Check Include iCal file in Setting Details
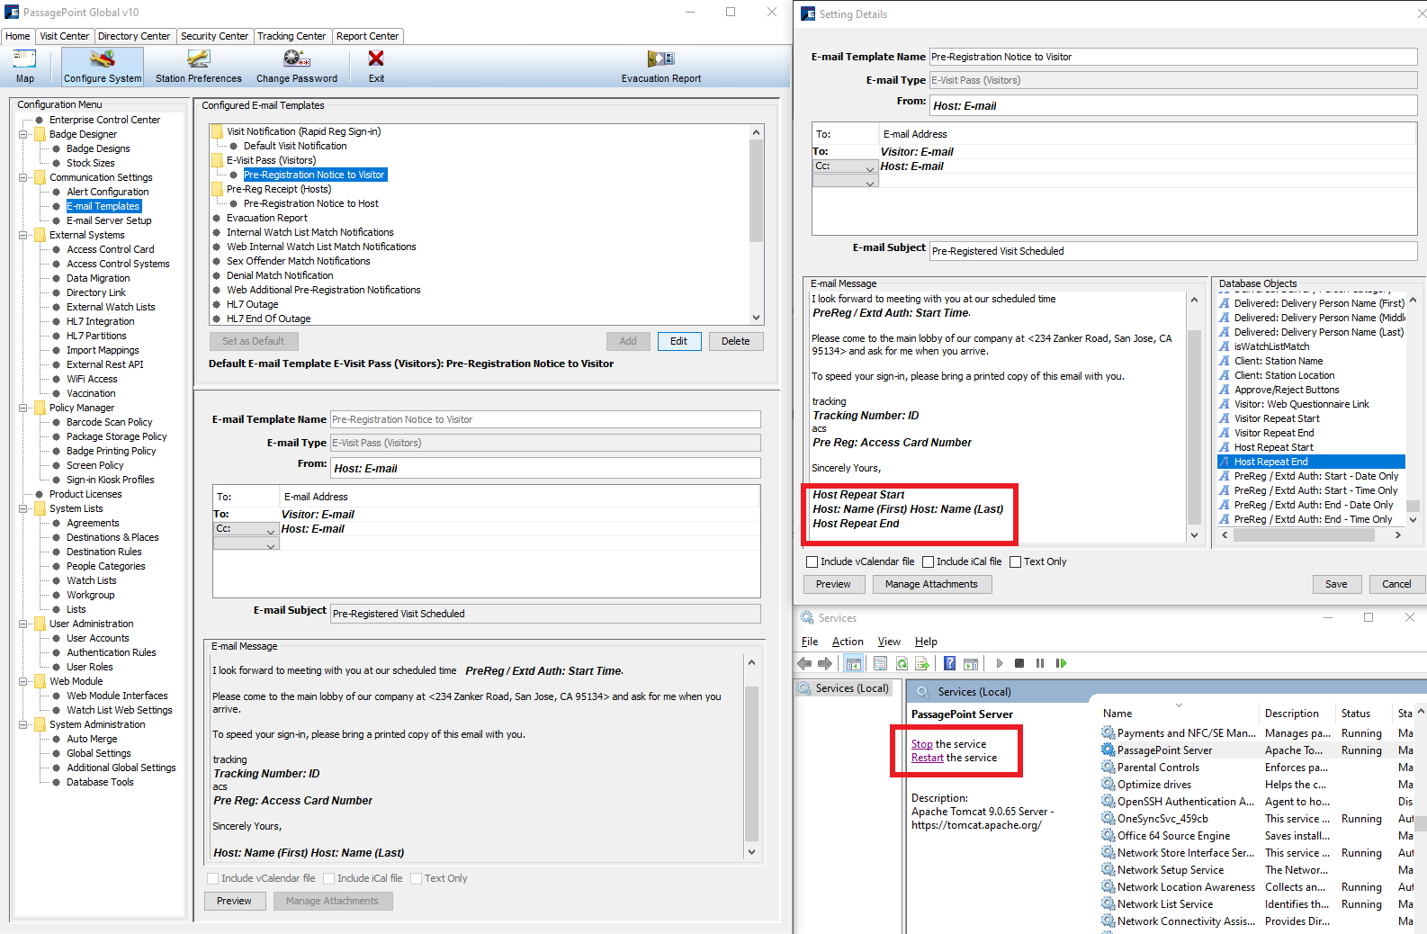 pos(929,561)
